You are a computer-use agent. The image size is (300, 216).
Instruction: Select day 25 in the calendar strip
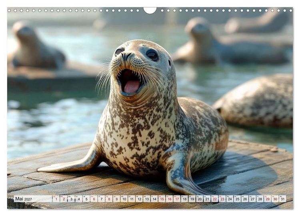238,199
